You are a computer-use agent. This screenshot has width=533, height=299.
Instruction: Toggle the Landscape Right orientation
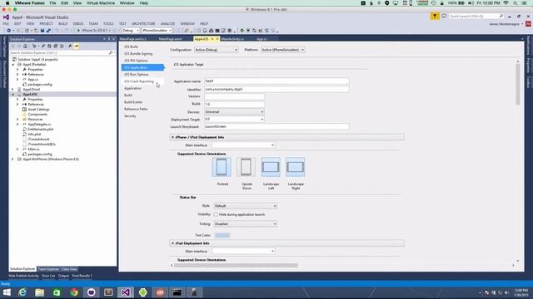[296, 167]
